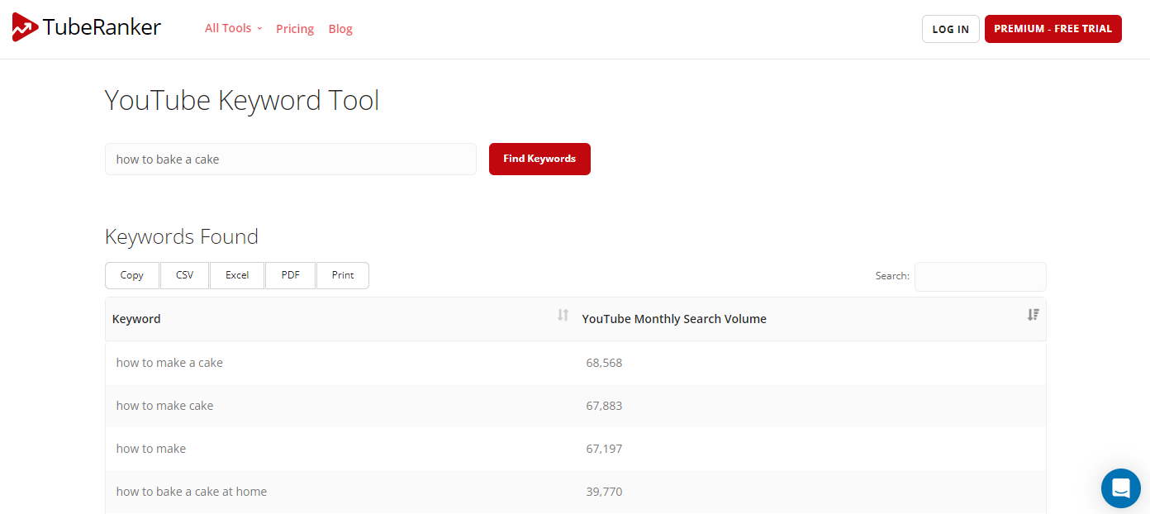Open the Pricing page
Viewport: 1150px width, 514px height.
tap(295, 29)
